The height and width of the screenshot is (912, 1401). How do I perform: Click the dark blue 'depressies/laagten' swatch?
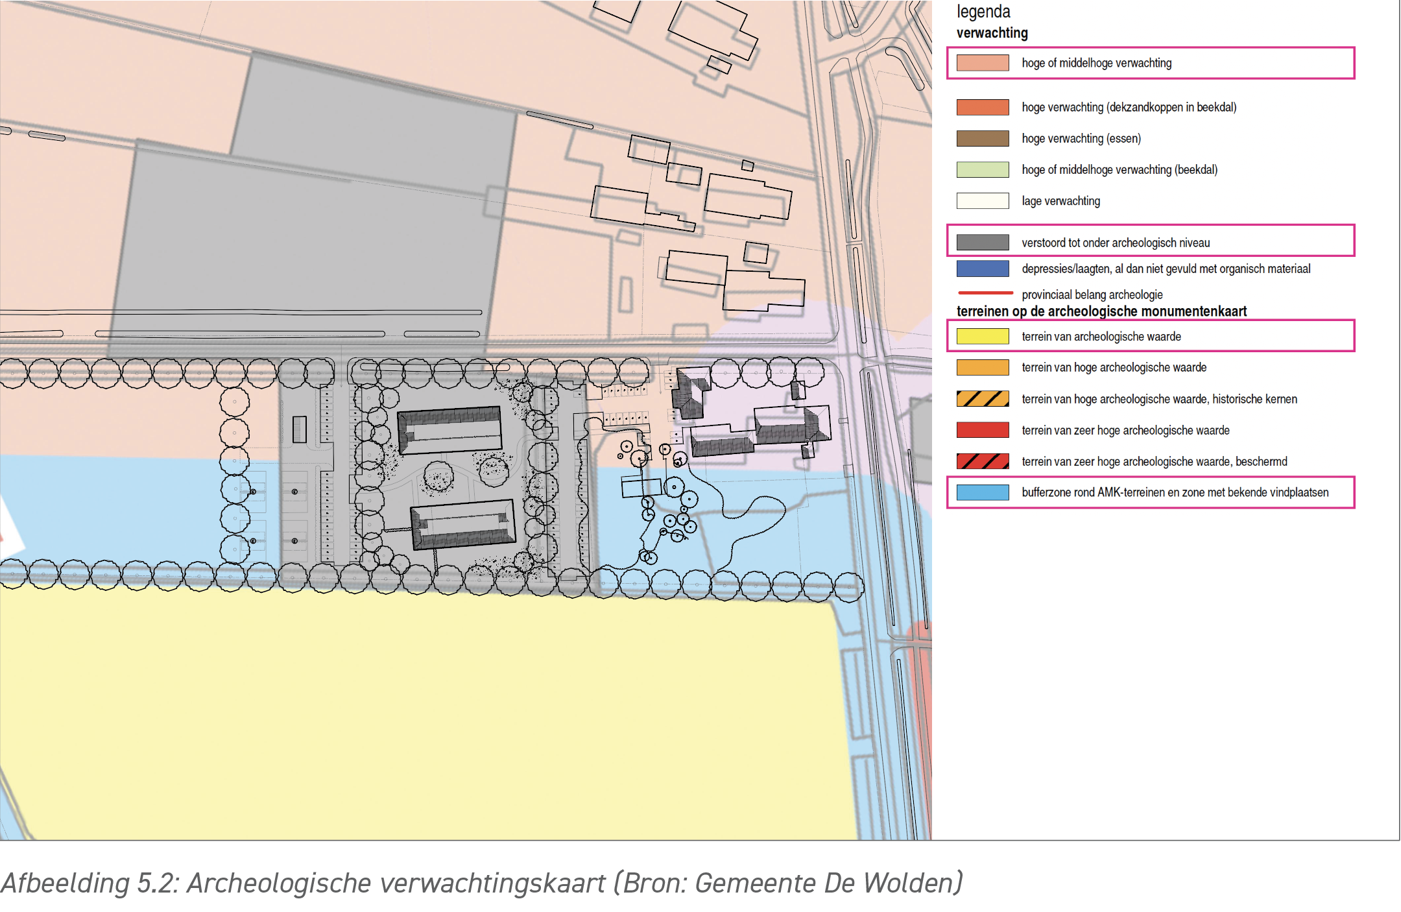point(983,269)
